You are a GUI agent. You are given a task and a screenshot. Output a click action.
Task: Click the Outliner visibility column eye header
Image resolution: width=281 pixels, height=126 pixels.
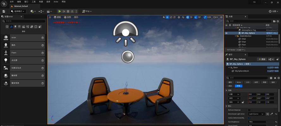[x=226, y=25]
